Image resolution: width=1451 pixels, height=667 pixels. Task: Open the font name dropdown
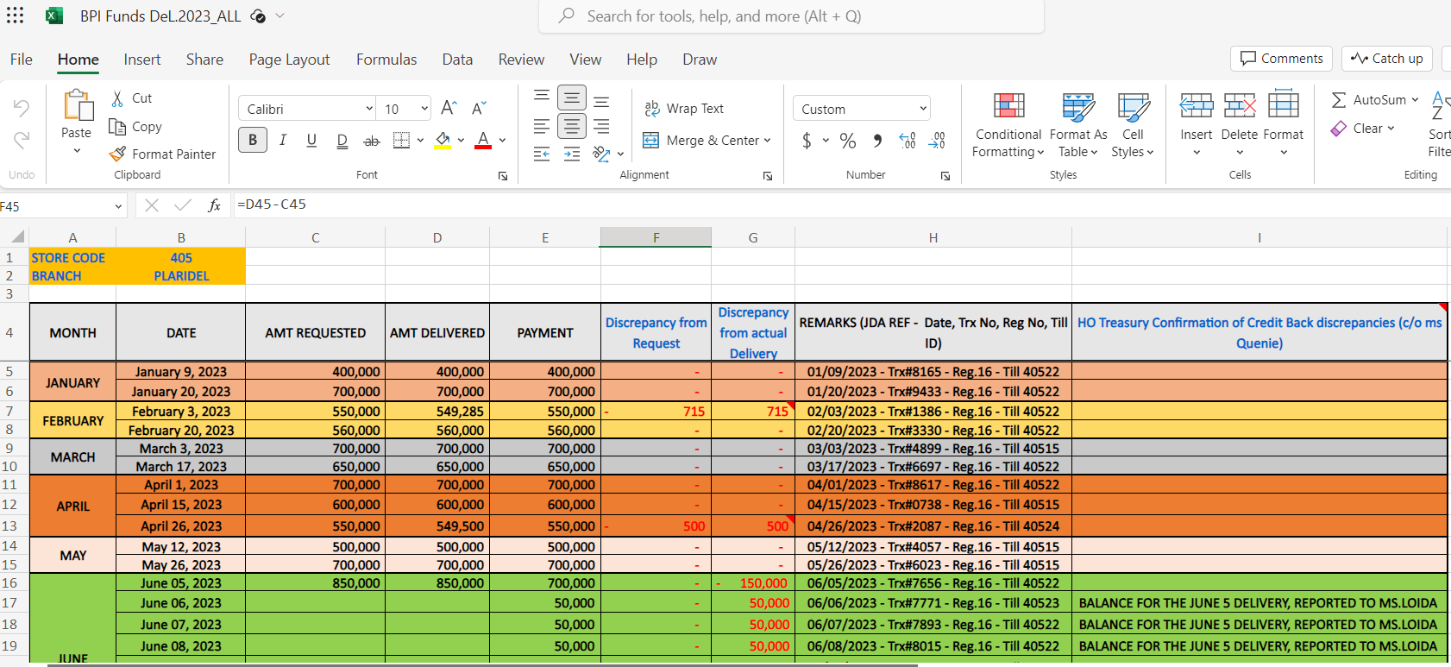click(x=369, y=109)
